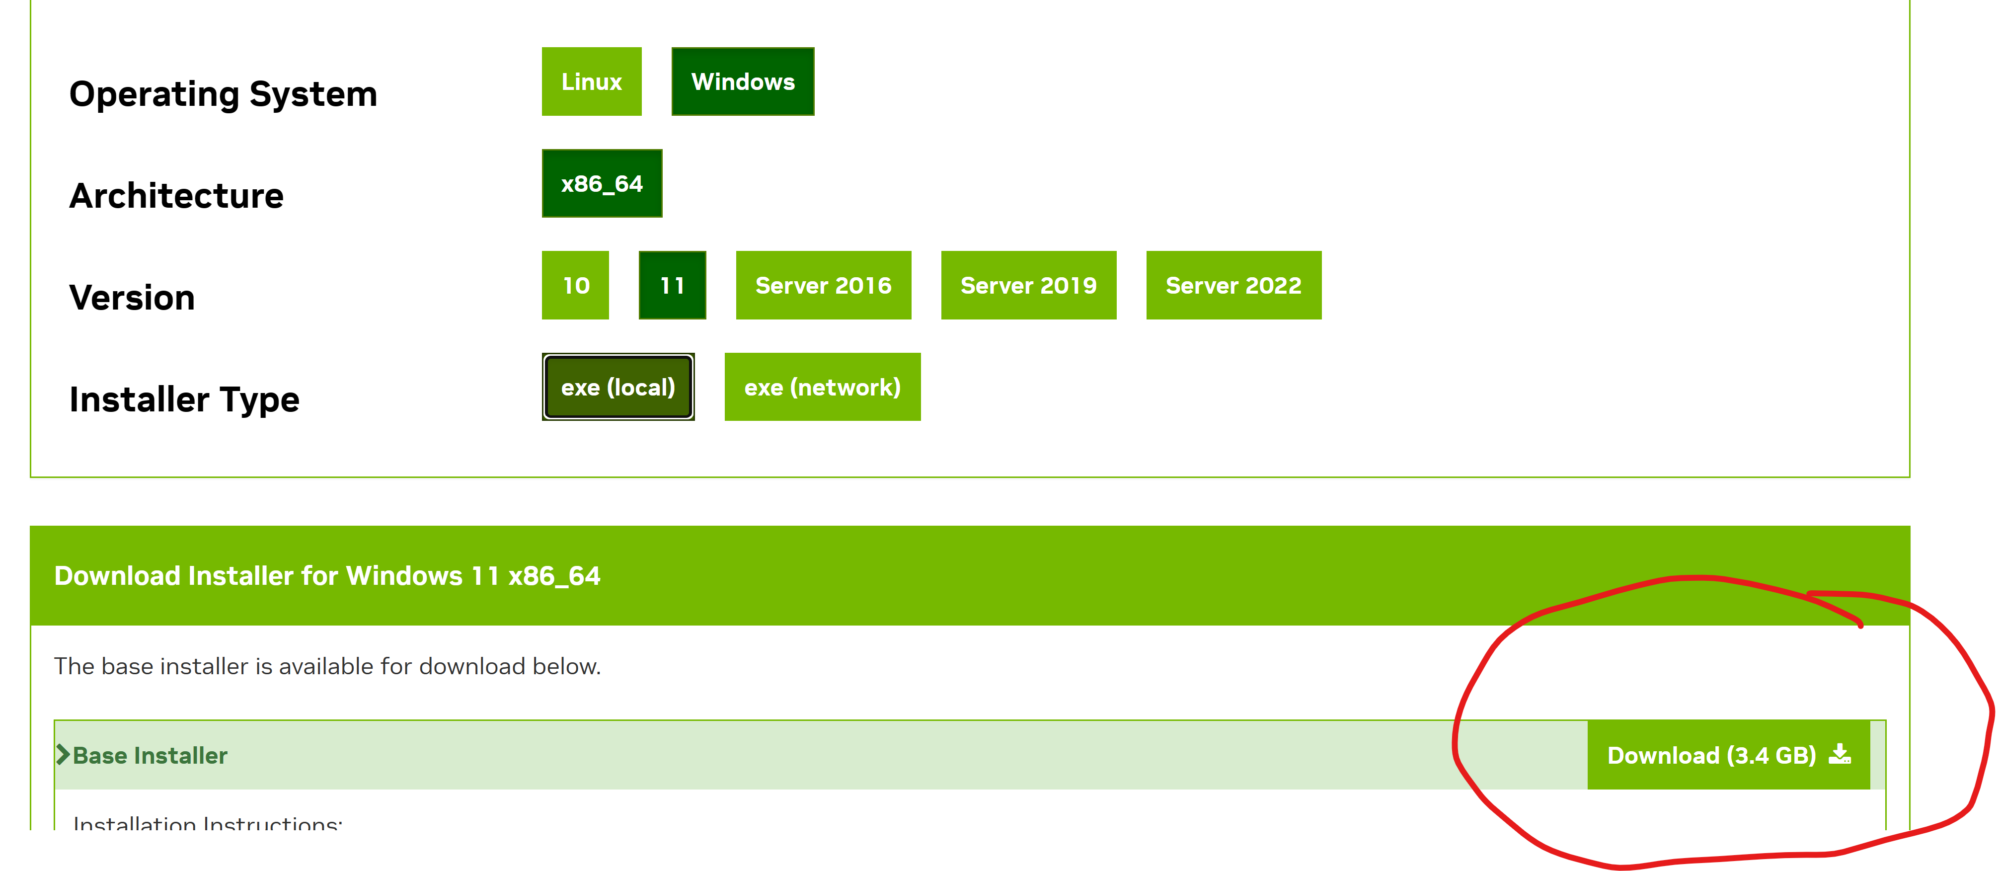Pick Windows version 10
Viewport: 1998px width, 871px height.
coord(575,285)
